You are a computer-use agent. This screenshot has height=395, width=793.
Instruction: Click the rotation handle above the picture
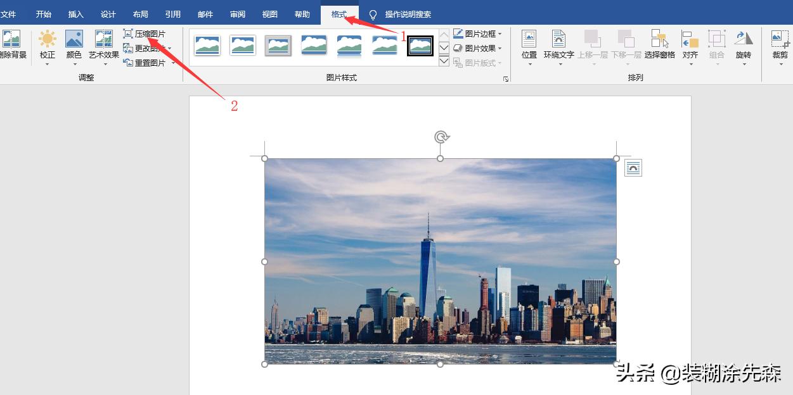tap(441, 137)
